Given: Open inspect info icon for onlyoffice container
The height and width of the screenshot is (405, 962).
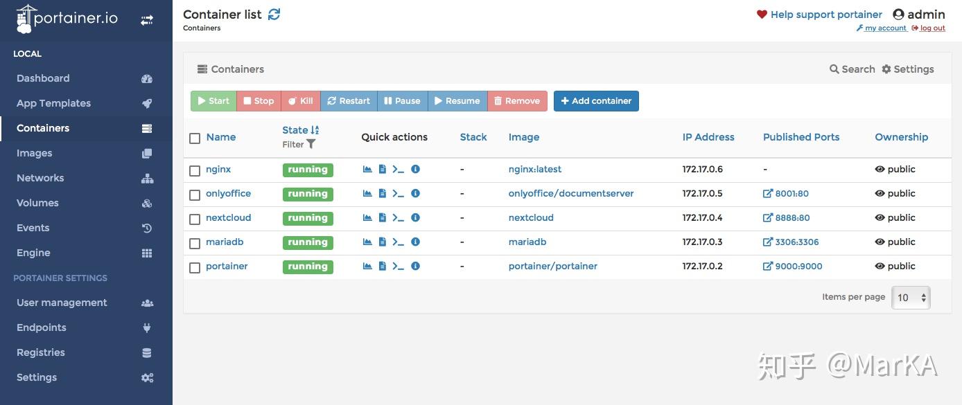Looking at the screenshot, I should pyautogui.click(x=415, y=193).
